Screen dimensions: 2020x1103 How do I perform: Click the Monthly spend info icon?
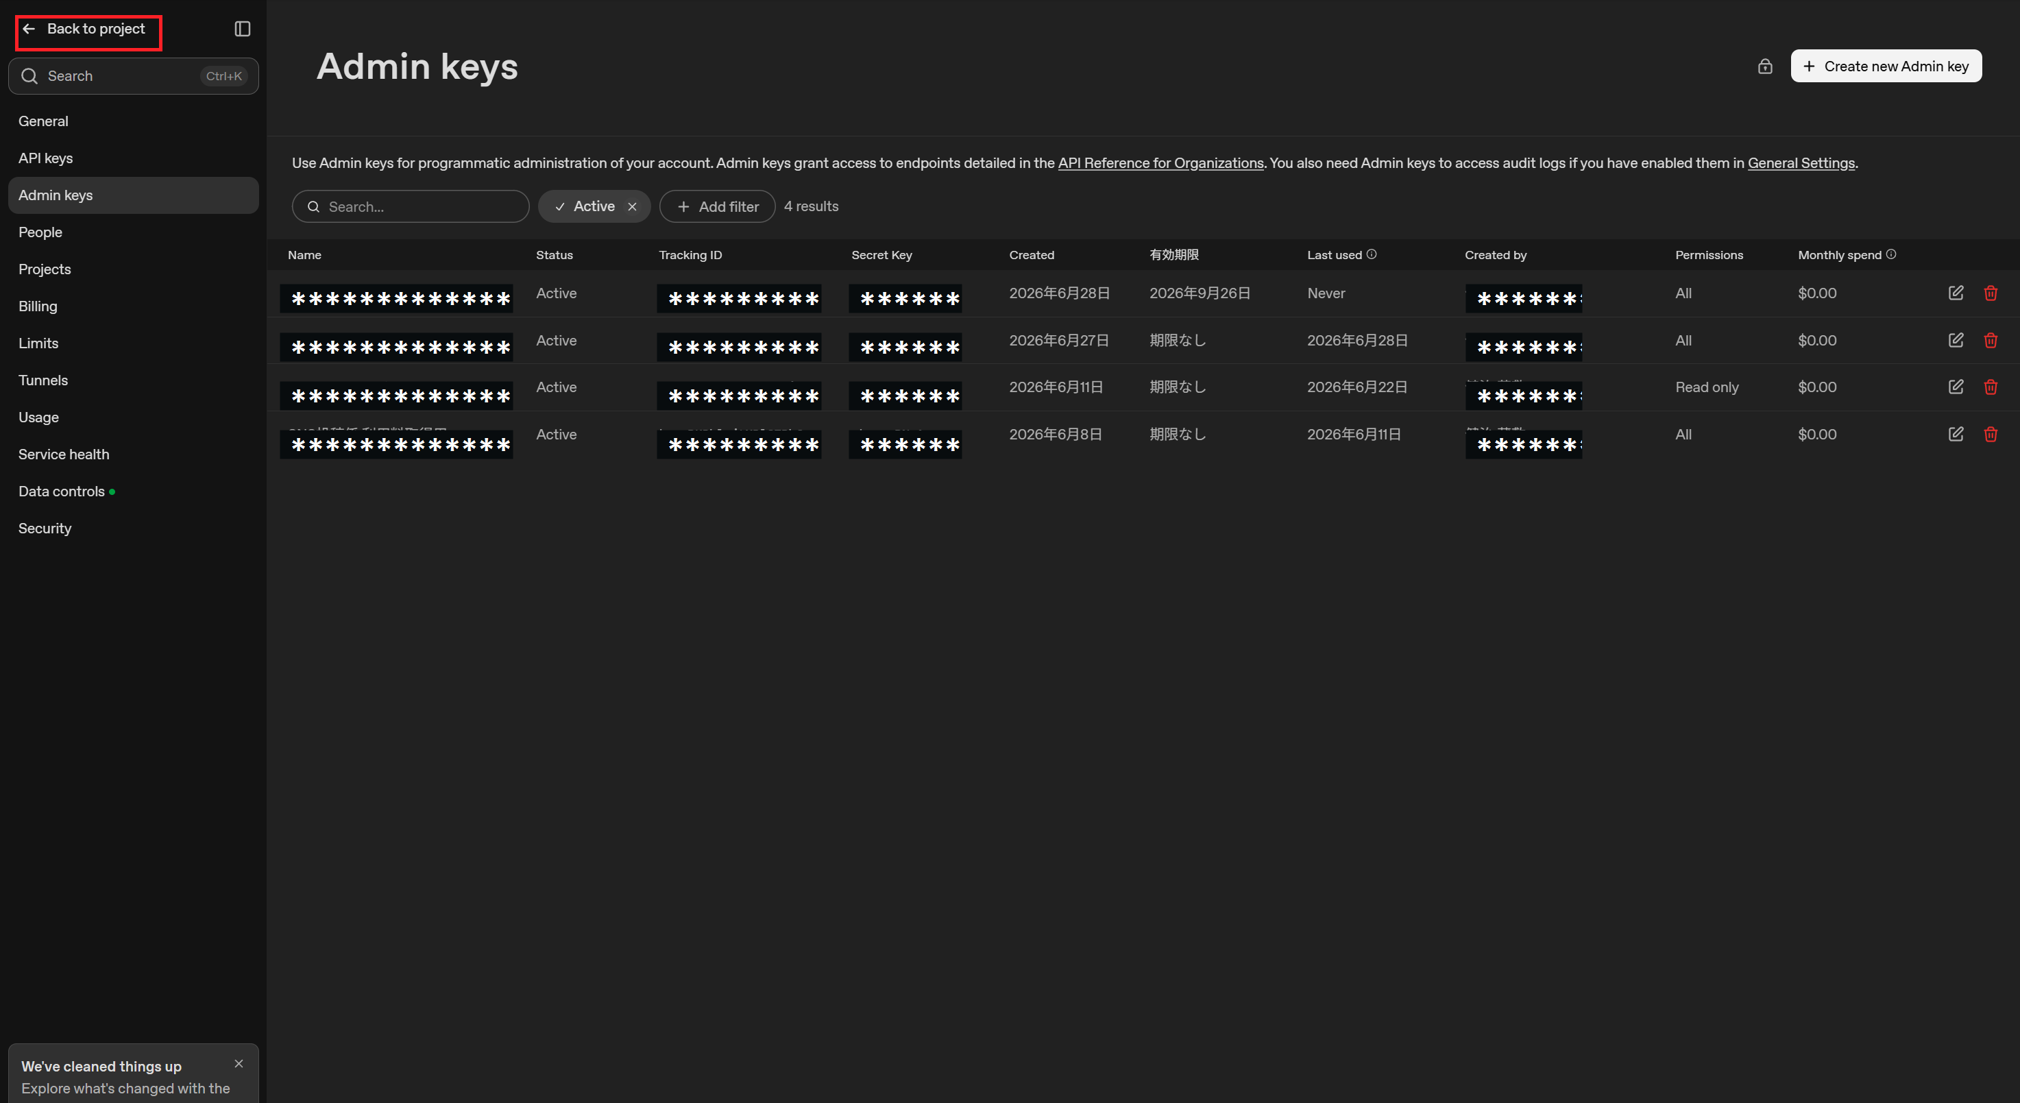tap(1890, 254)
